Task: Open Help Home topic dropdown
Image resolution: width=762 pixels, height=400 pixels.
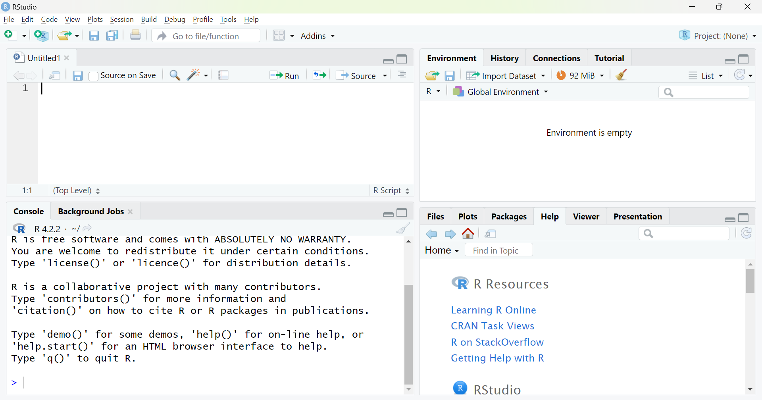Action: [442, 250]
